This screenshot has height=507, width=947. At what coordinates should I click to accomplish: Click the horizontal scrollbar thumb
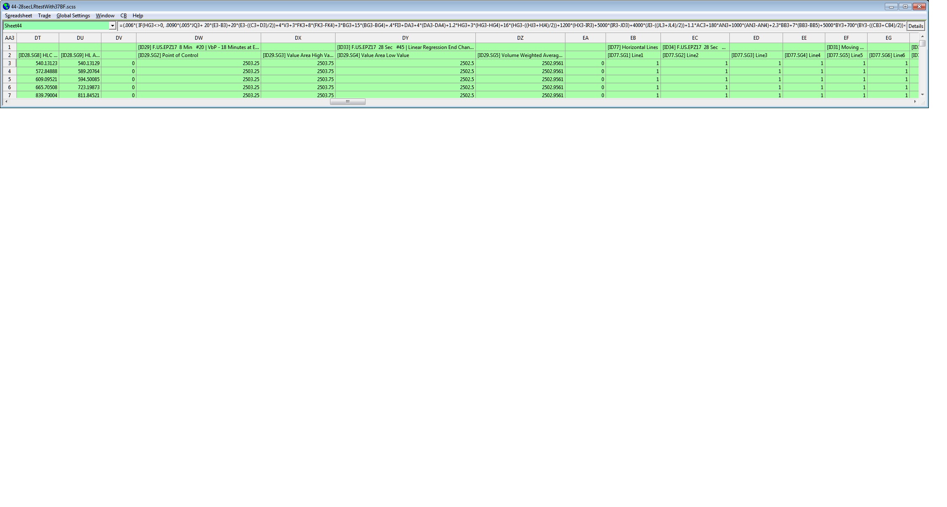tap(347, 102)
